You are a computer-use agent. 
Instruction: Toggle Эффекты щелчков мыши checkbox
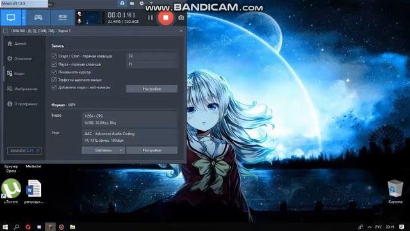click(x=54, y=80)
